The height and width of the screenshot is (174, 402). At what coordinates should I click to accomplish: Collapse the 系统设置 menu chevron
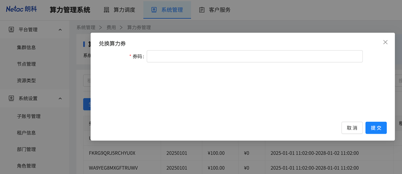pyautogui.click(x=60, y=99)
